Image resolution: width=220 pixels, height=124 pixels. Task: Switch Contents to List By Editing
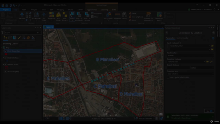pos(19,38)
